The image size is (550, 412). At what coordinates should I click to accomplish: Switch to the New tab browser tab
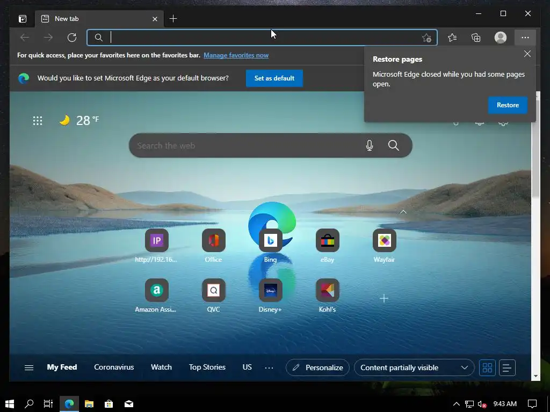click(x=99, y=19)
